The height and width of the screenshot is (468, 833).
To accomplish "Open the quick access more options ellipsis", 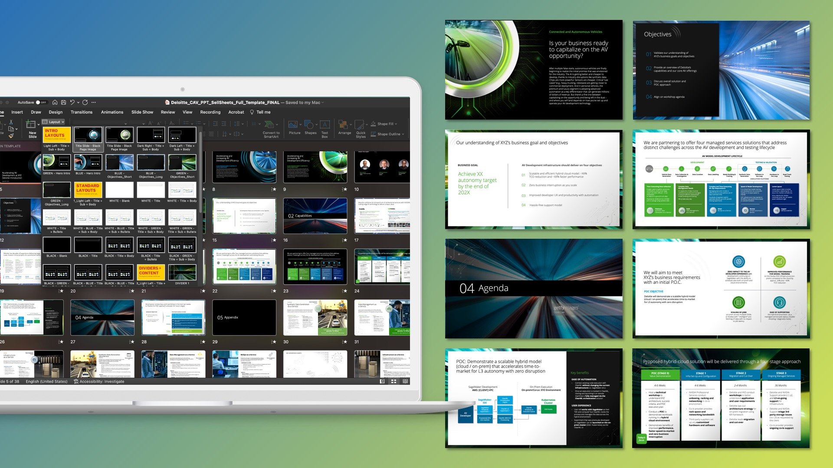I will pos(94,103).
